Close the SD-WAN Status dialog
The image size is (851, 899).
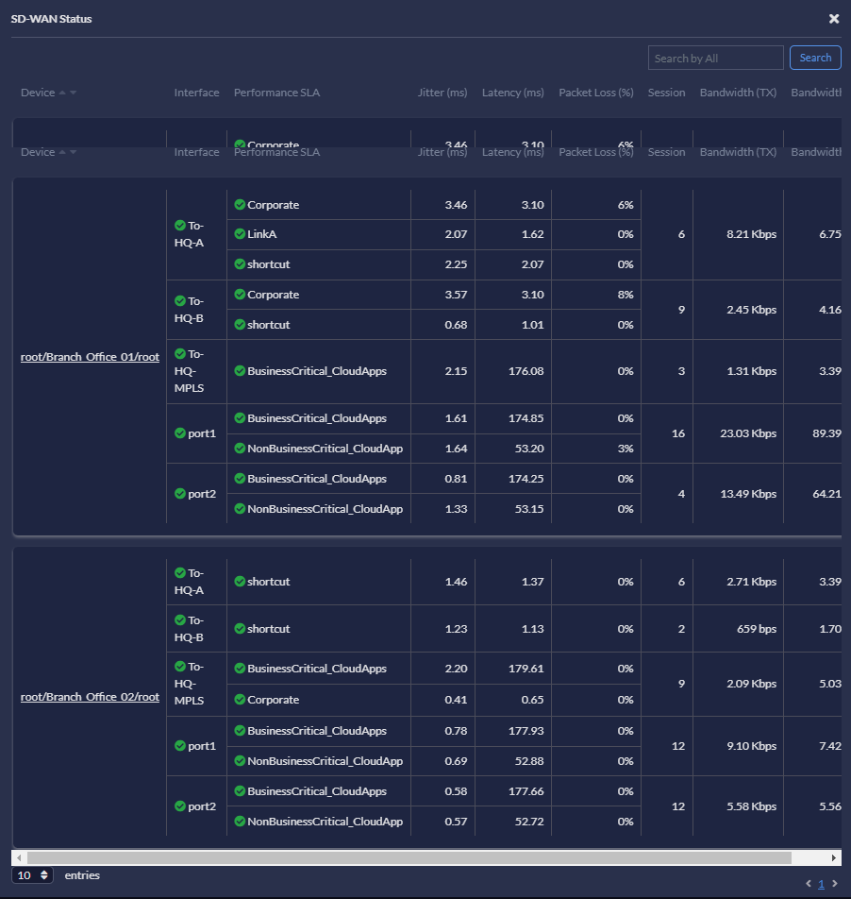834,19
